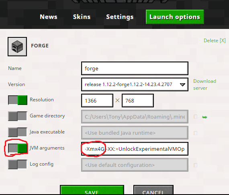
Task: Open the Settings tab
Action: pyautogui.click(x=120, y=17)
